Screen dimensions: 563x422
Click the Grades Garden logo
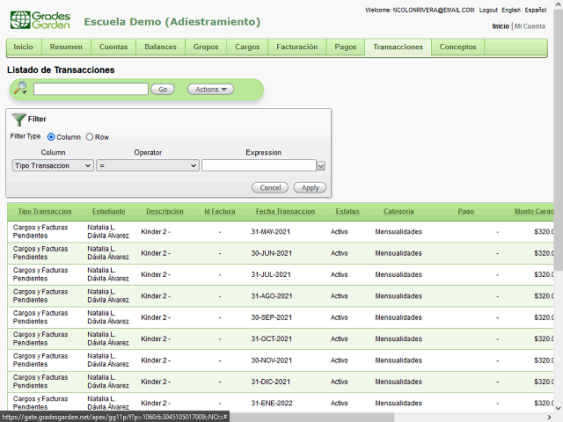[40, 21]
